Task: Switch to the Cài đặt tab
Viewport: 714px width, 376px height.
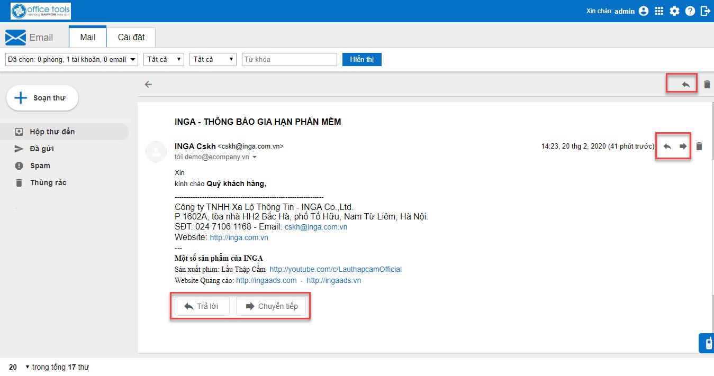Action: 131,38
